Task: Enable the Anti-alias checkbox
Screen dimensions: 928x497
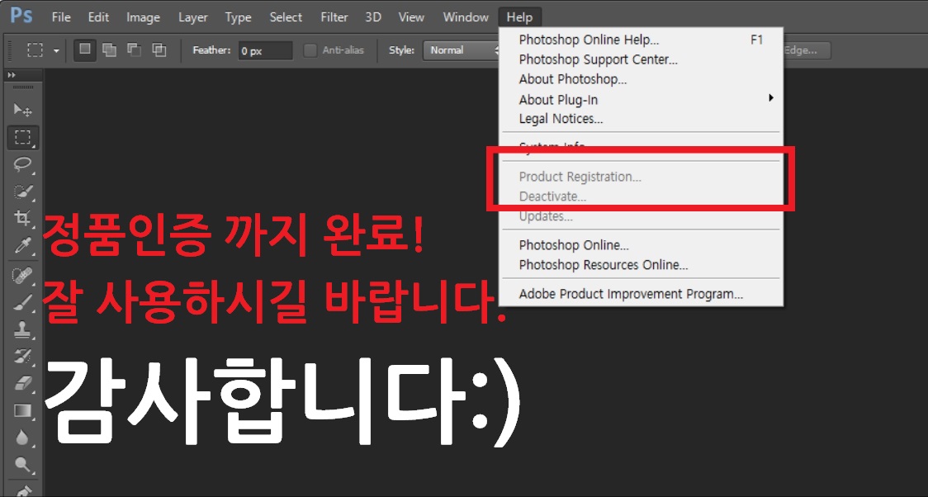Action: tap(310, 50)
